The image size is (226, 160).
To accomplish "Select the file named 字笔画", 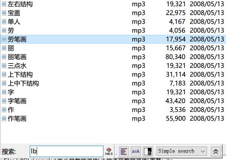I will point(17,101).
